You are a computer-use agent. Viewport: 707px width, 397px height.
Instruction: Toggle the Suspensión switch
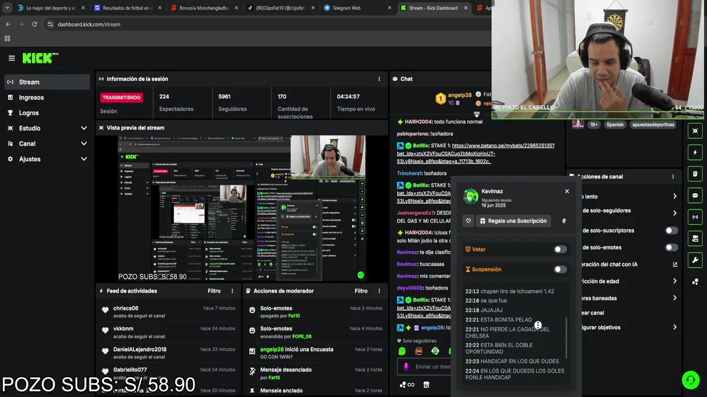(560, 269)
